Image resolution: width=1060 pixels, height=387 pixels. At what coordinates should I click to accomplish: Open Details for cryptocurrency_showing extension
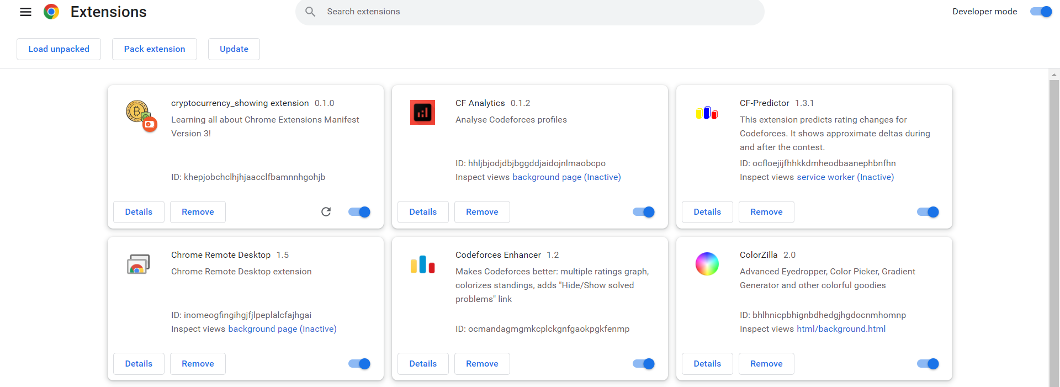[139, 212]
